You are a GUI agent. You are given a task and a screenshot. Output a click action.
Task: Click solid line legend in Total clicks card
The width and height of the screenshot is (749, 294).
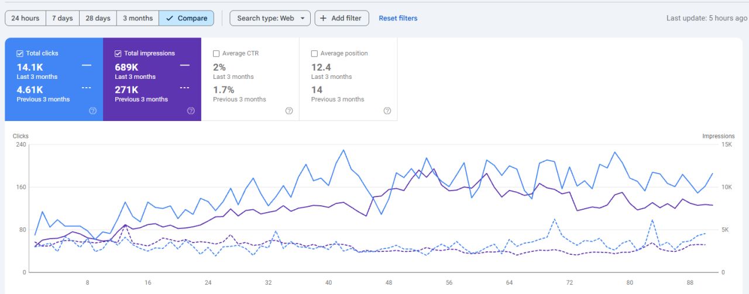(x=87, y=65)
